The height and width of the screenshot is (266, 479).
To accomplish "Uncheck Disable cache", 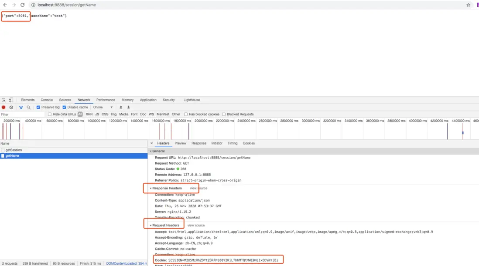I will click(64, 107).
